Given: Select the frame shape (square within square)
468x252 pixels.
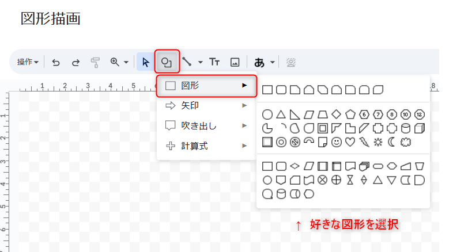Looking at the screenshot, I should pos(322,128).
